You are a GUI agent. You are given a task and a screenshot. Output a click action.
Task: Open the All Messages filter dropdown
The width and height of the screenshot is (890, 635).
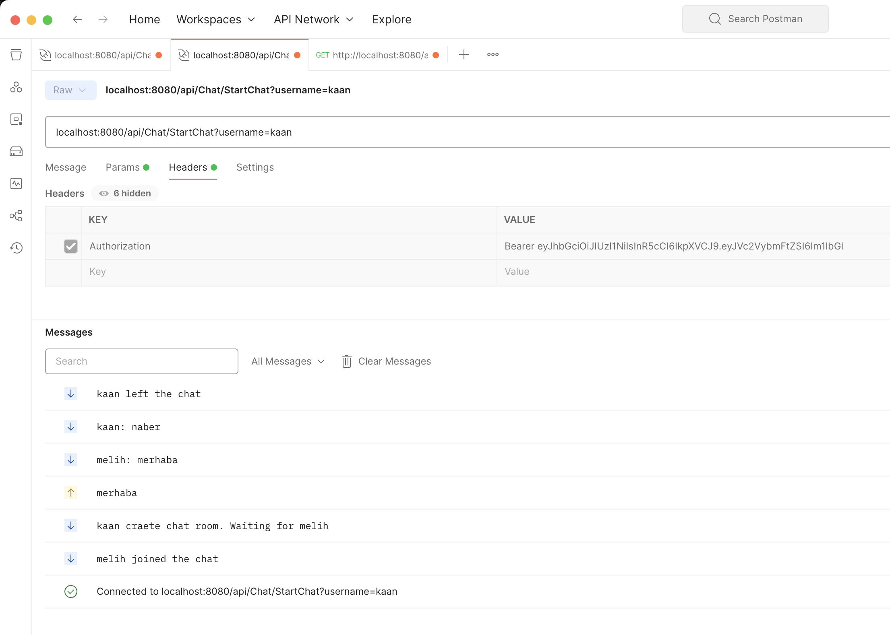(x=288, y=361)
